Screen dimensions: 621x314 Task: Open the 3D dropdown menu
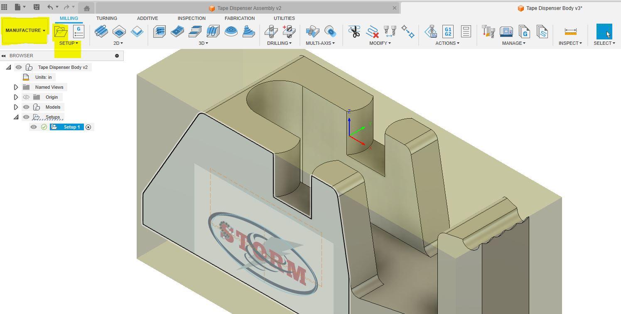click(x=204, y=43)
